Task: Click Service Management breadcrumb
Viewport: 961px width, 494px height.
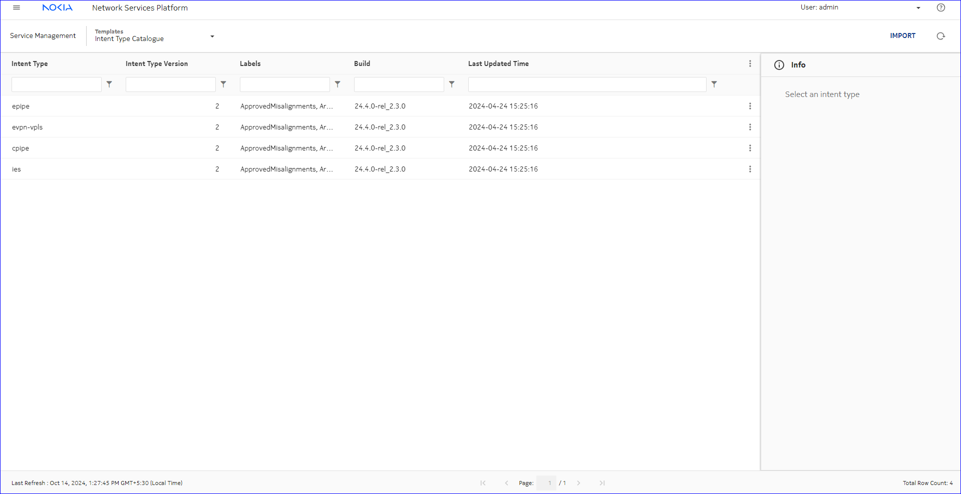Action: [x=43, y=35]
